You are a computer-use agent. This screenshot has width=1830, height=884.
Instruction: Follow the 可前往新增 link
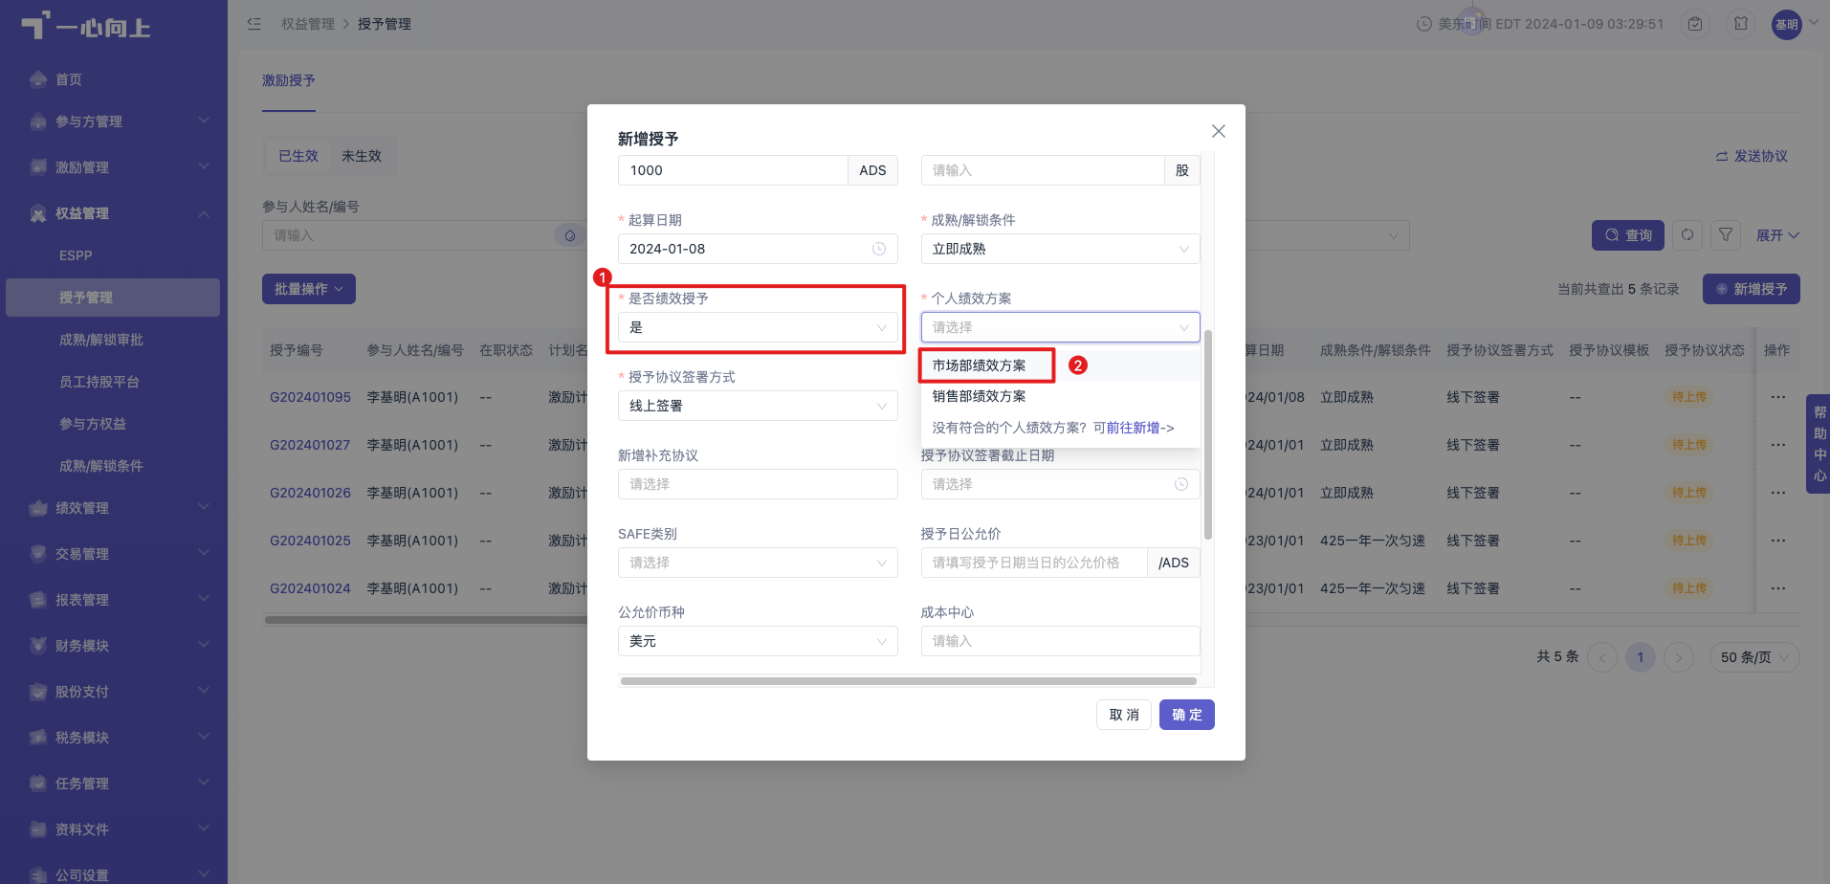pos(1134,428)
